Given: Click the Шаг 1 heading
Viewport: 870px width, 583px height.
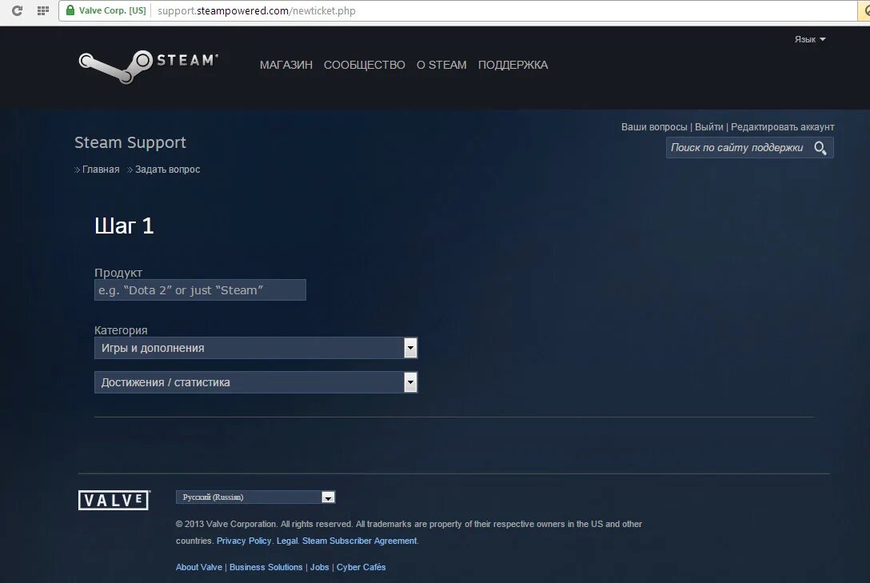Looking at the screenshot, I should 124,226.
